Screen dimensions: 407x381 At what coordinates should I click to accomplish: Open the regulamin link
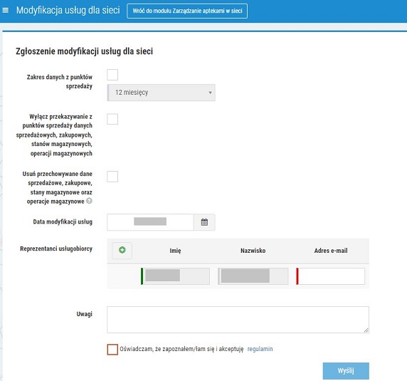[260, 349]
